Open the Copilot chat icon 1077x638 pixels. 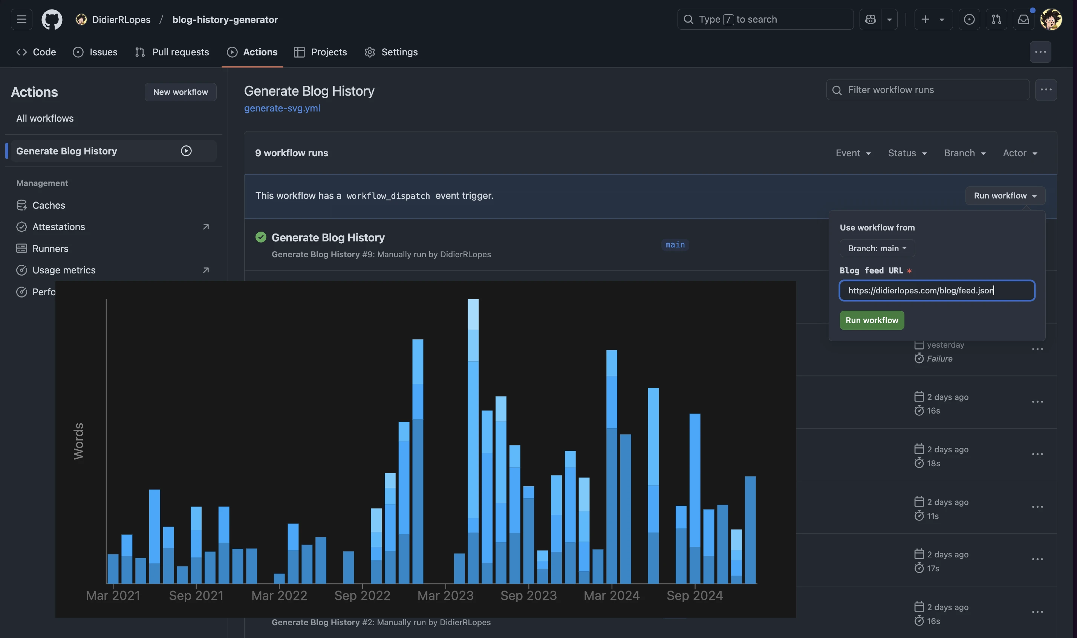tap(870, 19)
